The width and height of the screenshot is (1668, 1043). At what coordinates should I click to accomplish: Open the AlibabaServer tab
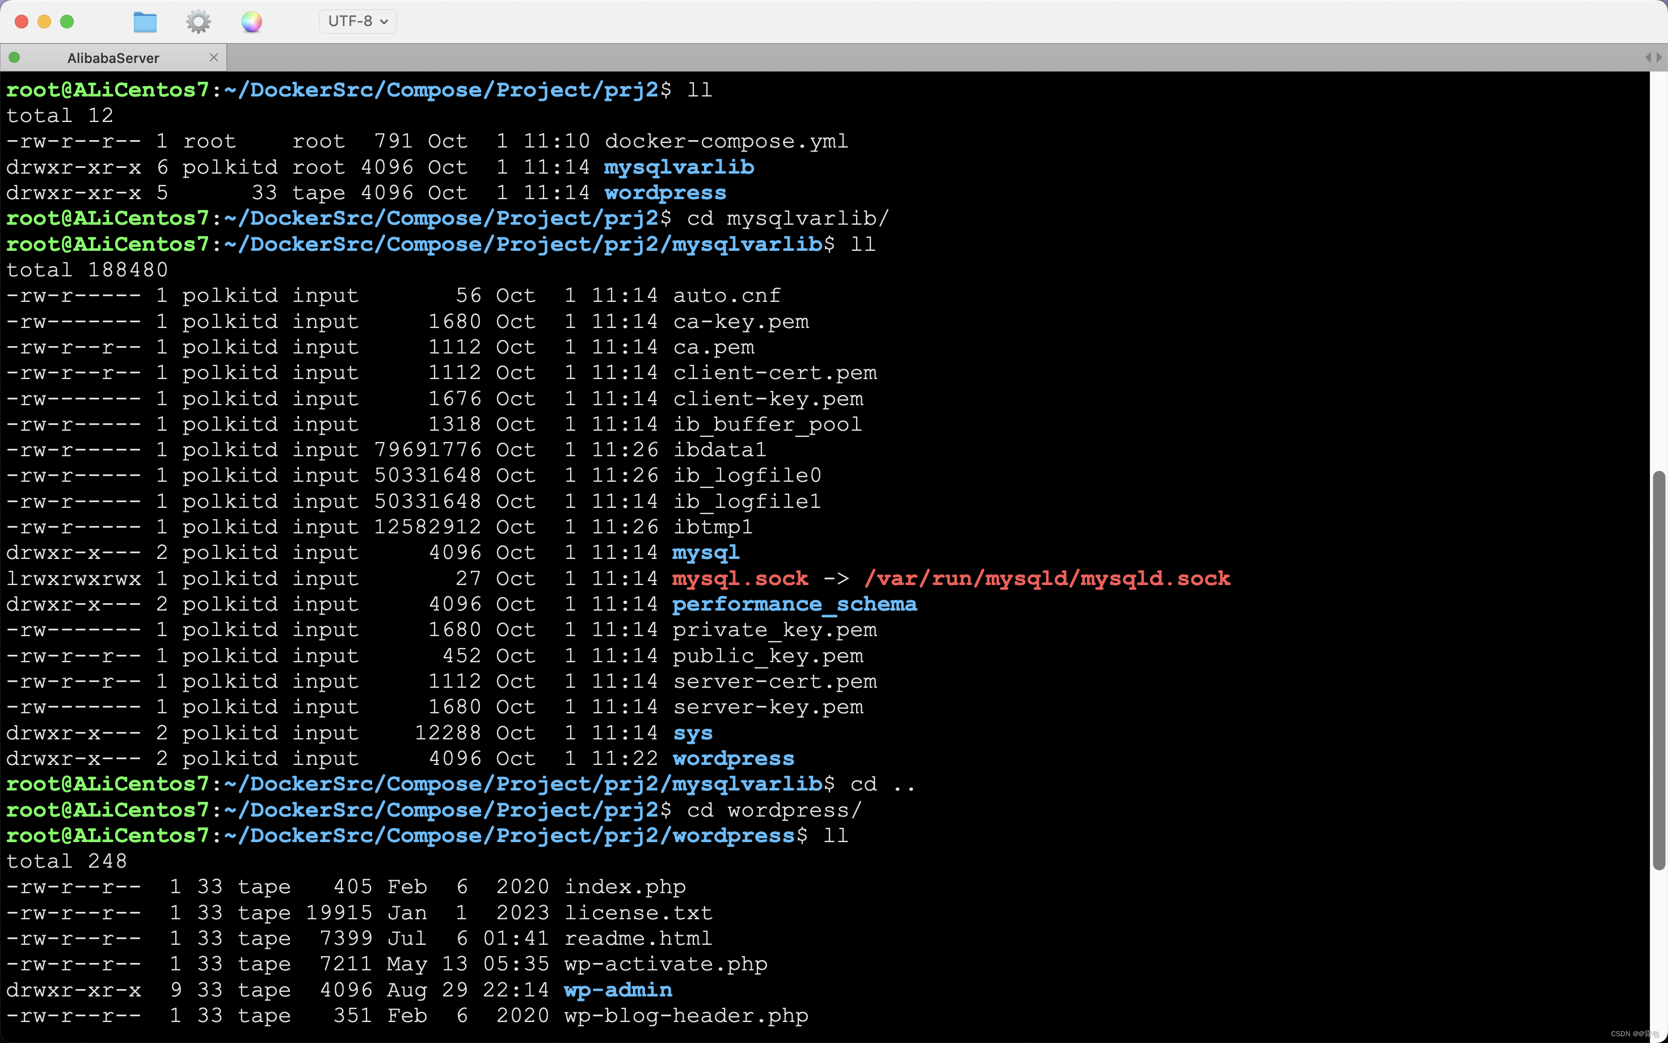click(x=113, y=57)
